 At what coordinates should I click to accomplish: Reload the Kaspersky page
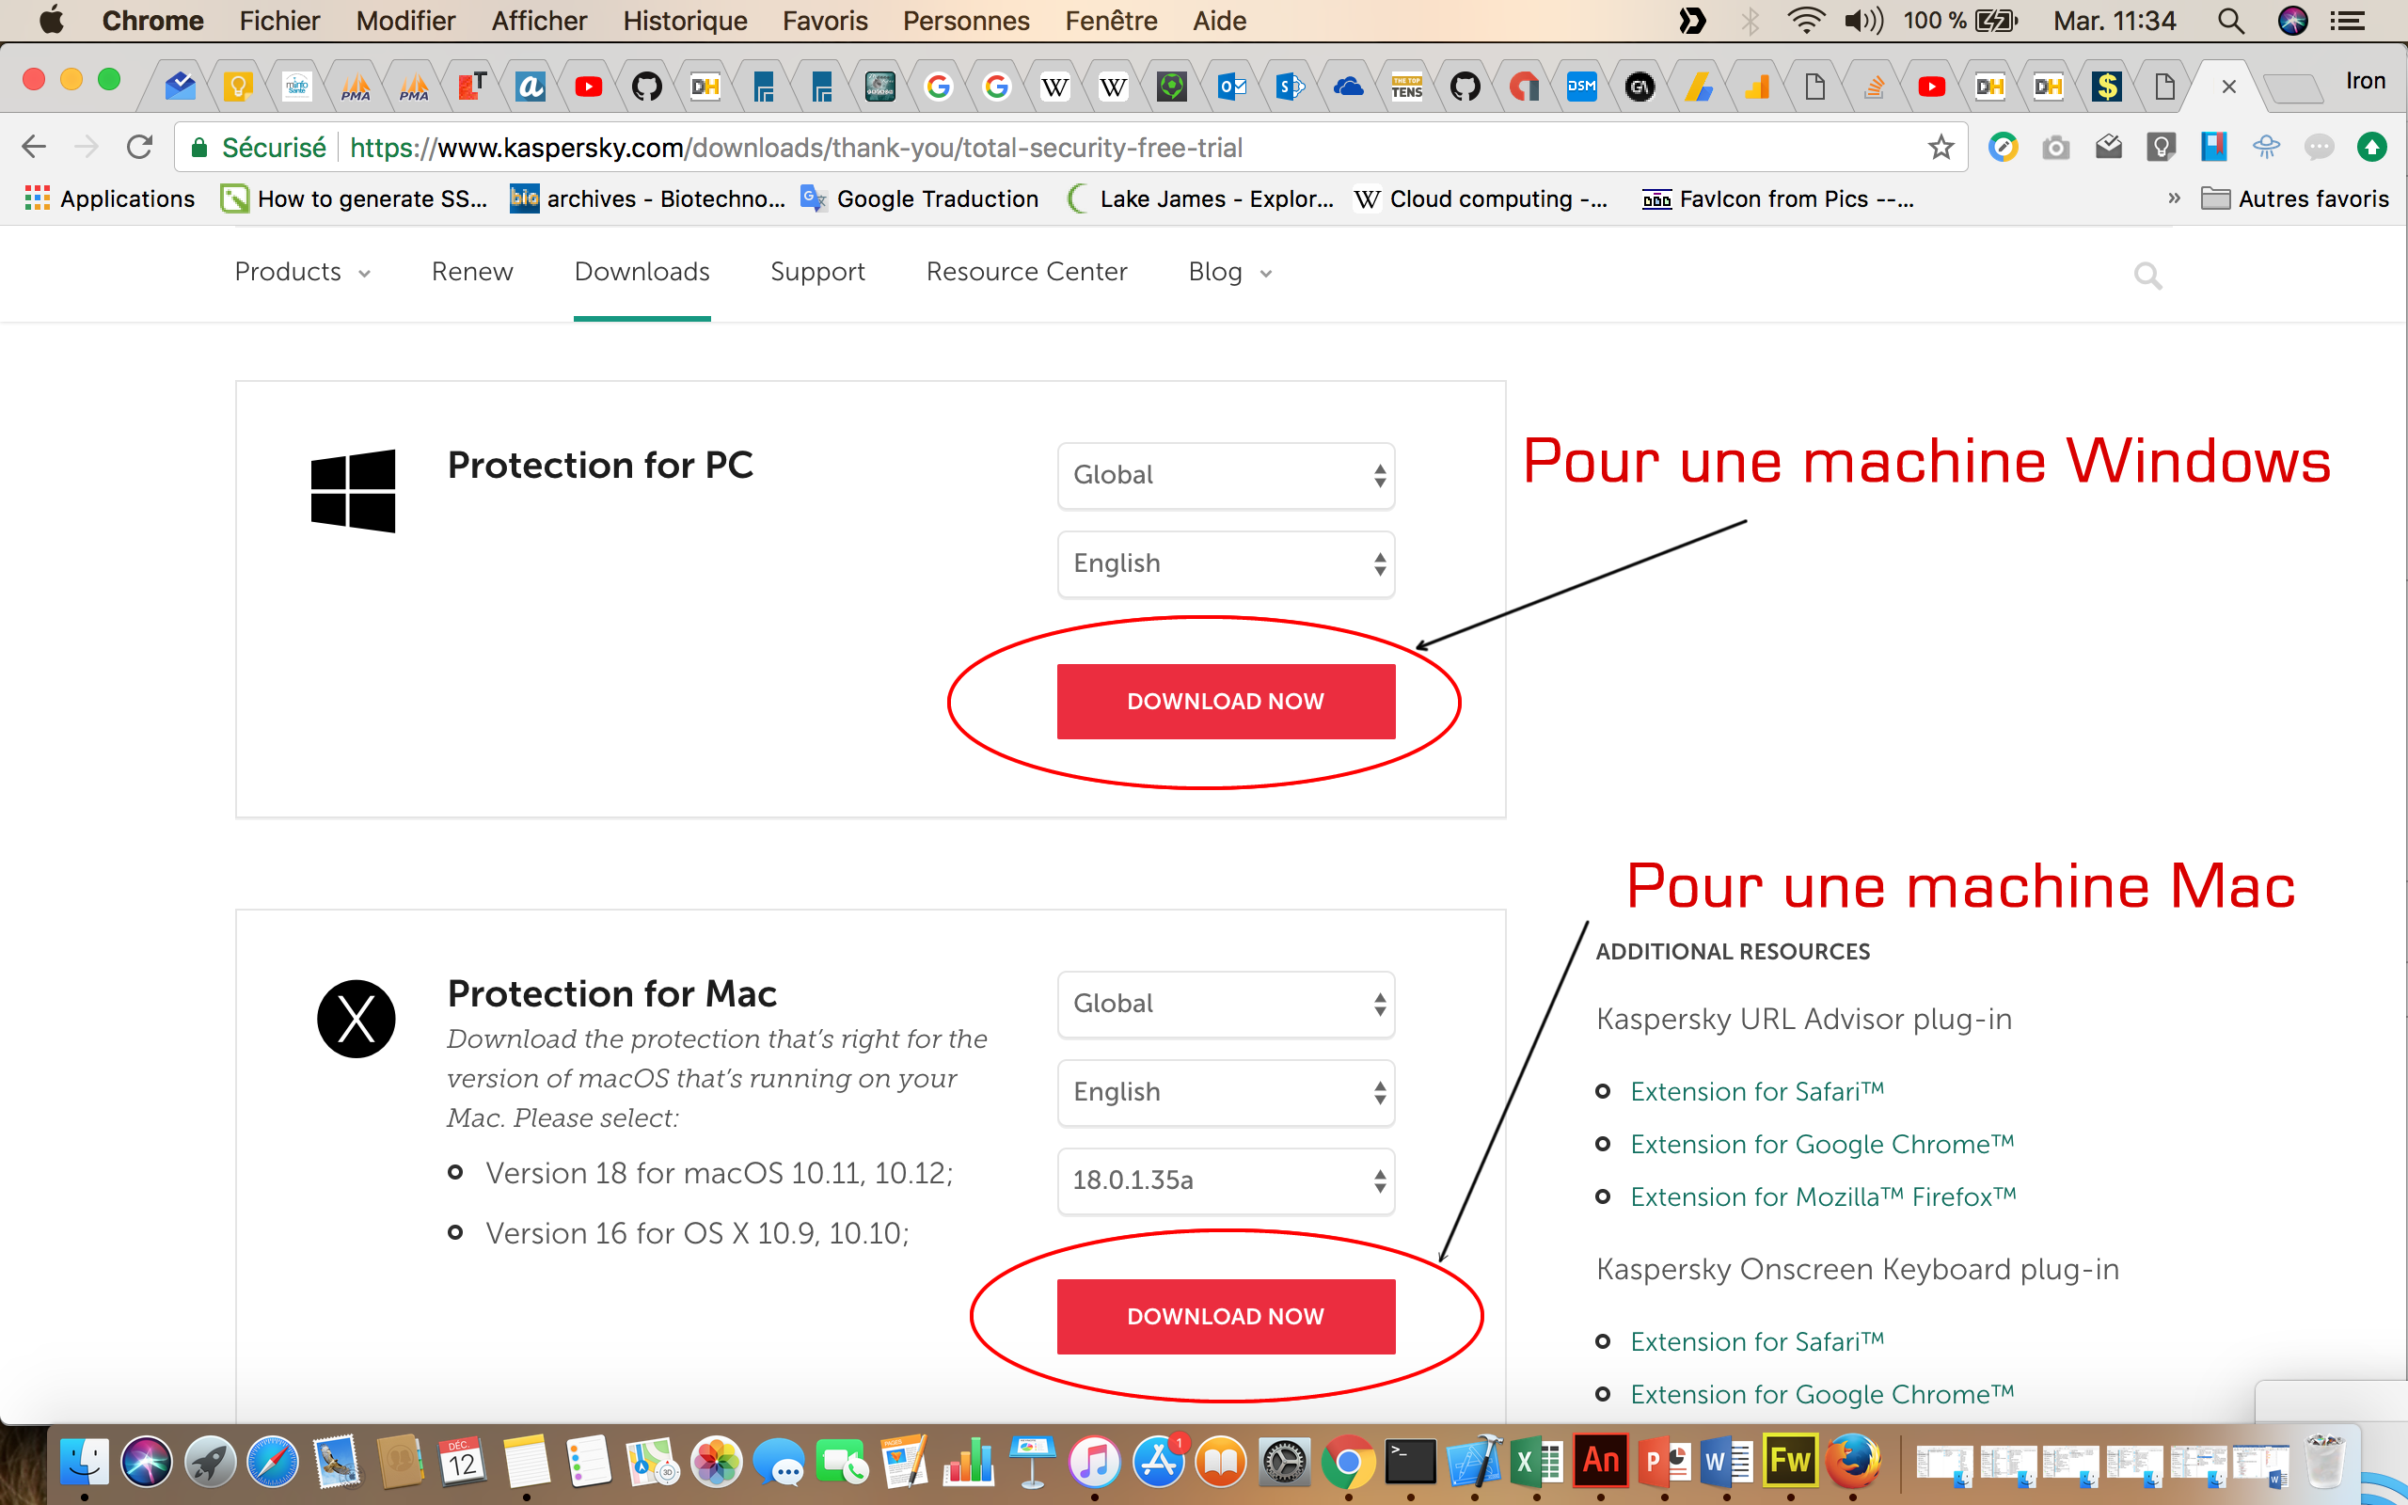pos(139,148)
